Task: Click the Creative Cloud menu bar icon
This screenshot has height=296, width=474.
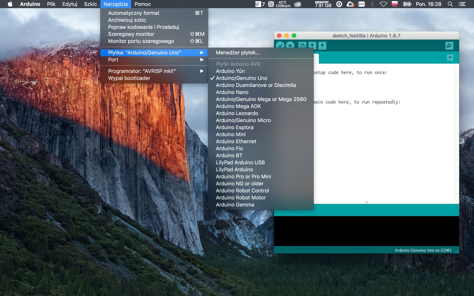Action: [x=298, y=4]
